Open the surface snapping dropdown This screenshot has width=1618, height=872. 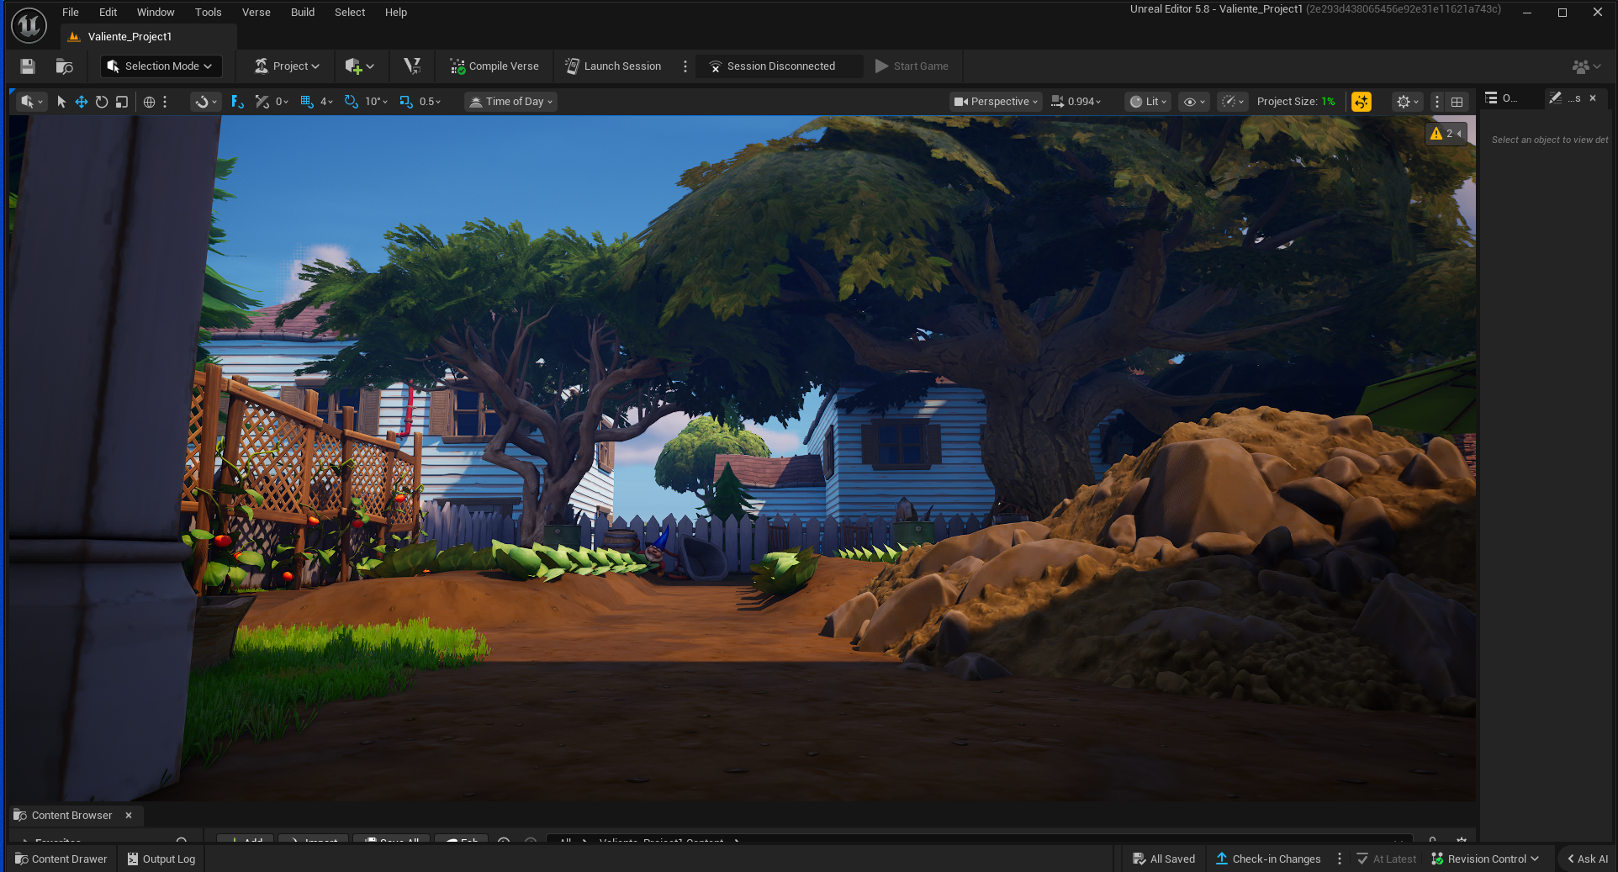tap(205, 102)
